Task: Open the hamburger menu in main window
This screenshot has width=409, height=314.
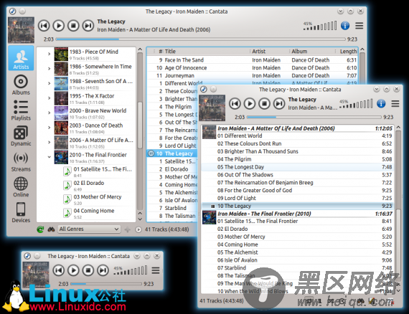Action: click(x=359, y=26)
